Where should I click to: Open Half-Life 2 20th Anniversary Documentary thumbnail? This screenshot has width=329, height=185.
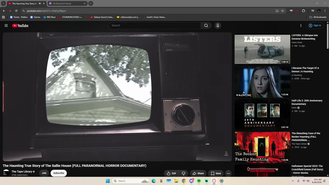pos(262,115)
